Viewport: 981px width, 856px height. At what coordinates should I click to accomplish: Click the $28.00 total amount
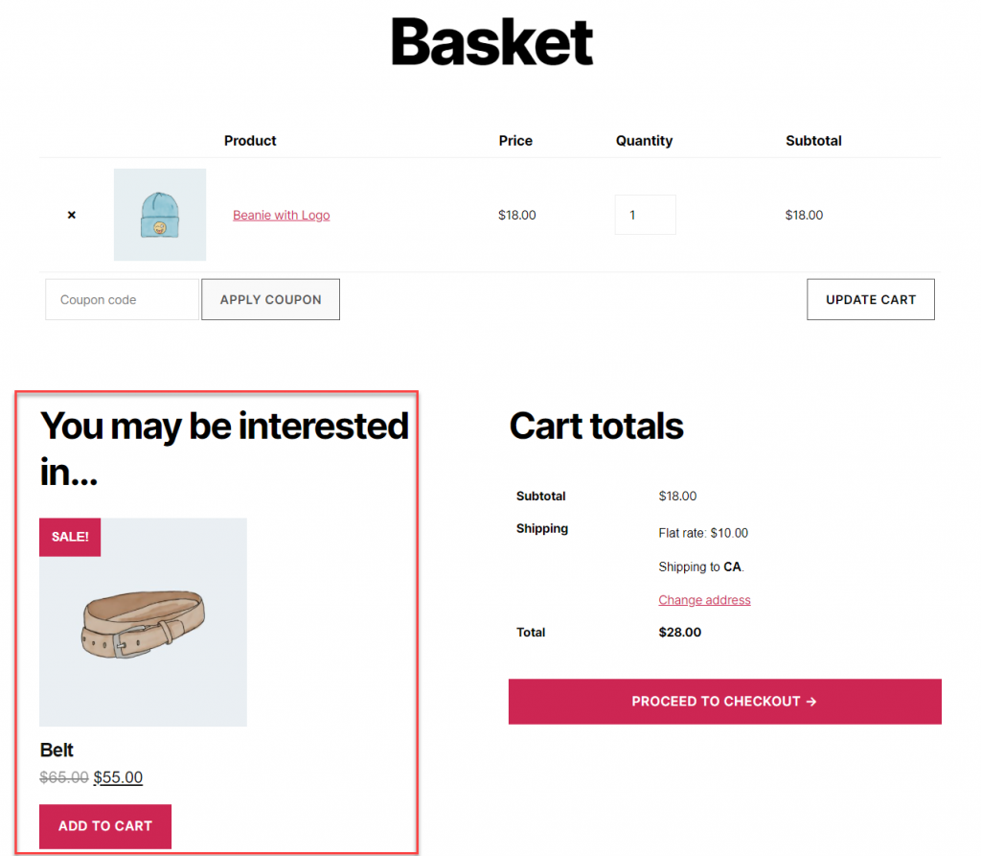coord(679,632)
